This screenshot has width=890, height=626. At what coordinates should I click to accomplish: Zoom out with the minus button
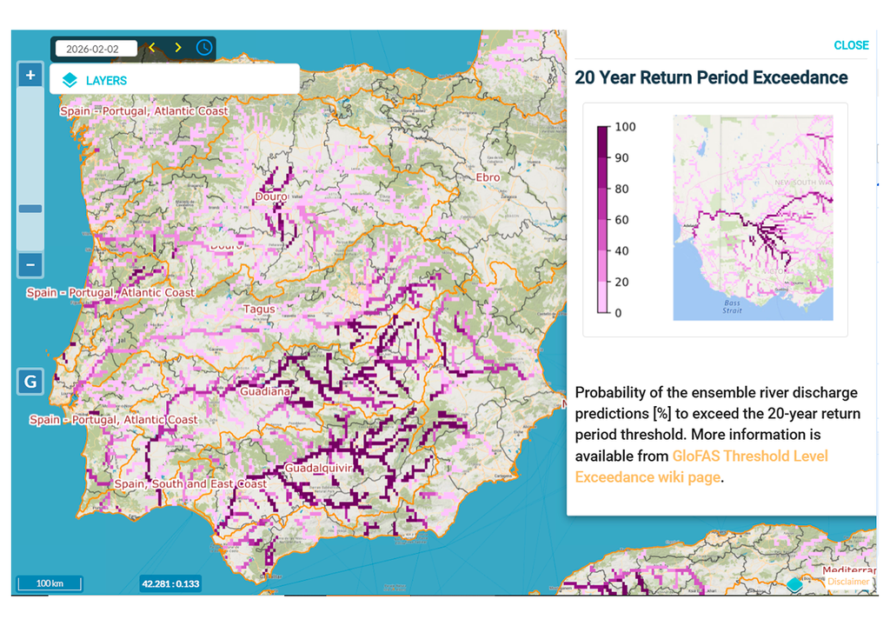coord(30,264)
